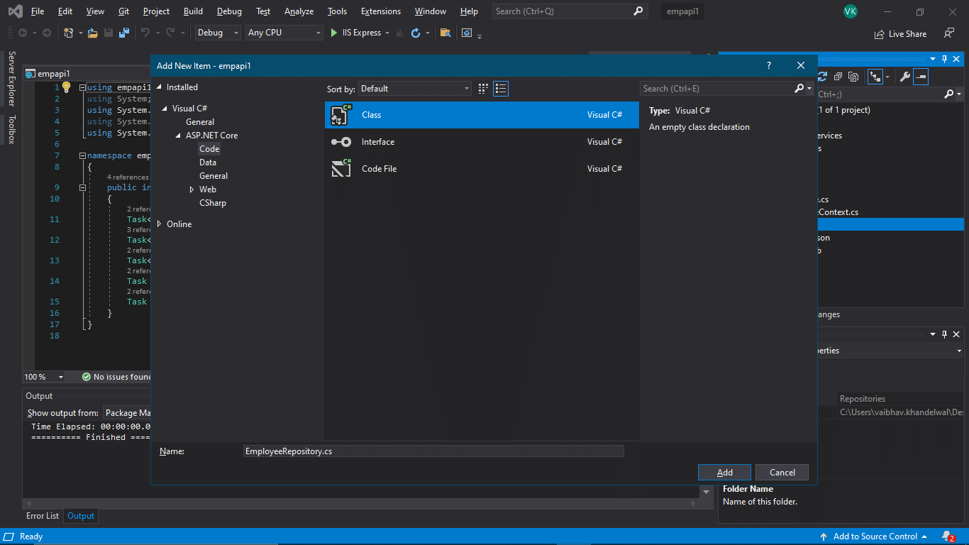This screenshot has width=969, height=545.
Task: Open the Build menu
Action: [193, 11]
